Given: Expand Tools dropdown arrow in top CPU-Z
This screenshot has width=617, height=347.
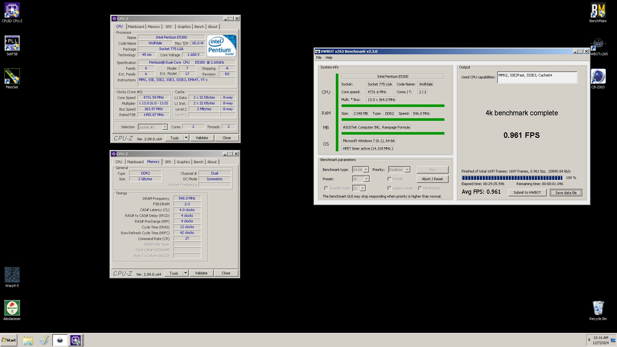Looking at the screenshot, I should coord(186,138).
